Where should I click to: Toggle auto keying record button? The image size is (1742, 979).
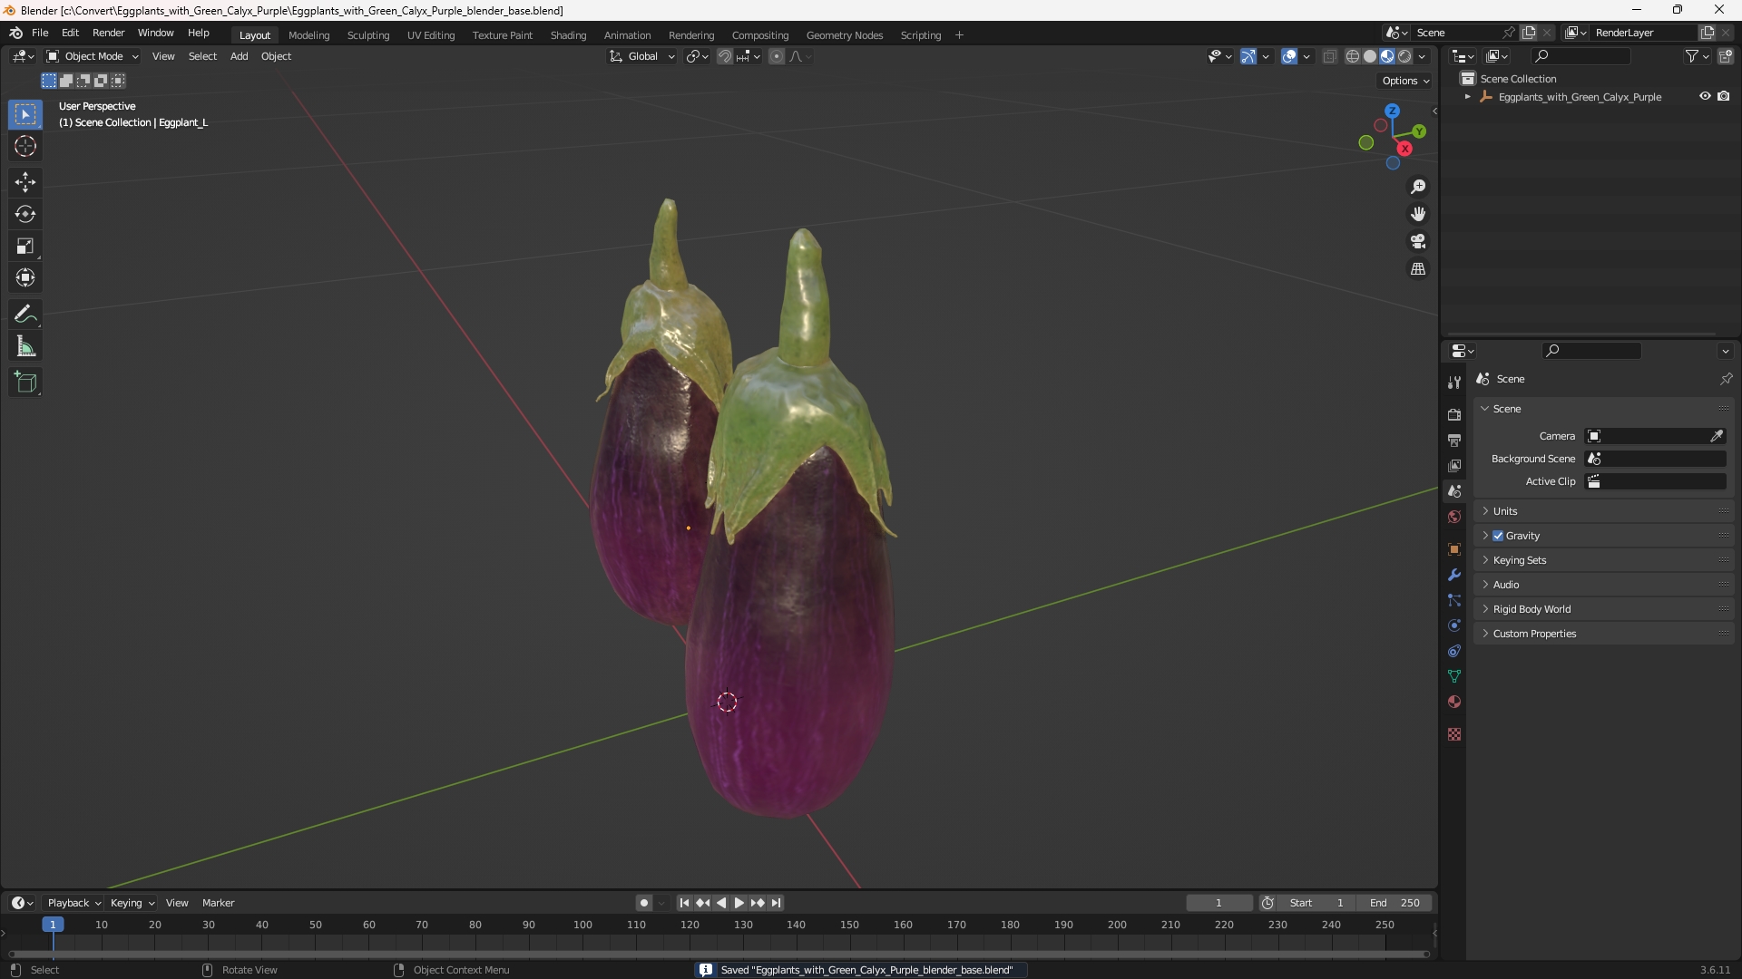pyautogui.click(x=644, y=903)
